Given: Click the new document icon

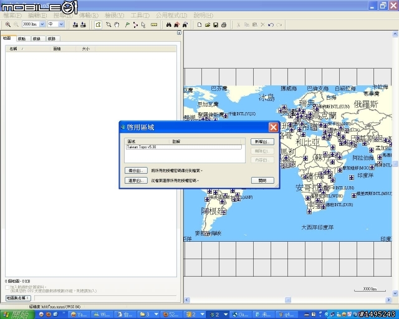Looking at the screenshot, I should point(199,25).
